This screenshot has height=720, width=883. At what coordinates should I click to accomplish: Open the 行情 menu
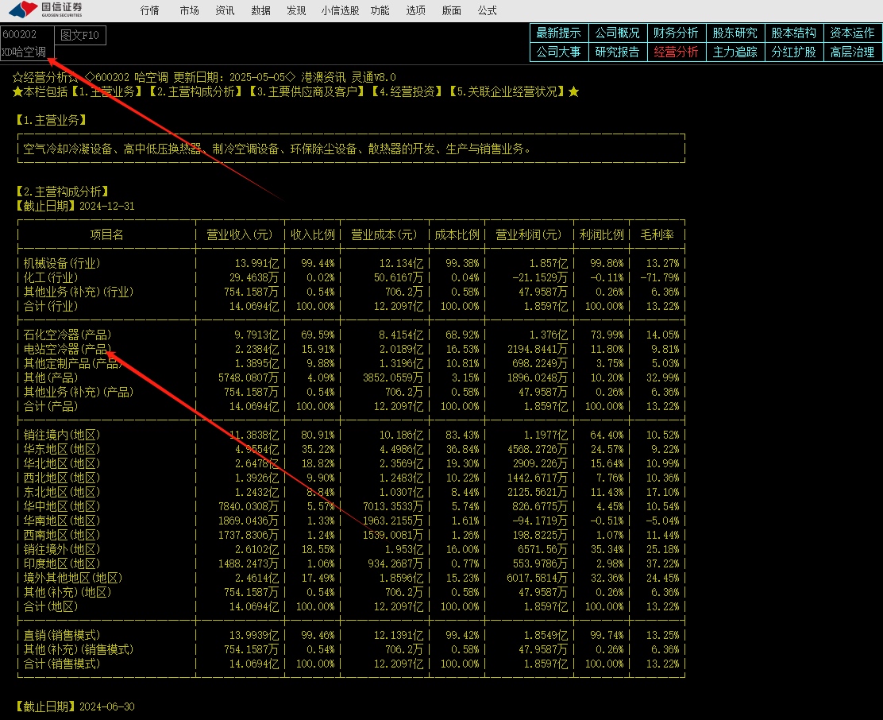click(x=150, y=10)
